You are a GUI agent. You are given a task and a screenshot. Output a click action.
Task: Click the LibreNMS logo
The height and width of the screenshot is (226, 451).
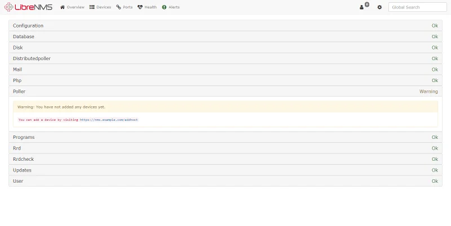tap(28, 7)
